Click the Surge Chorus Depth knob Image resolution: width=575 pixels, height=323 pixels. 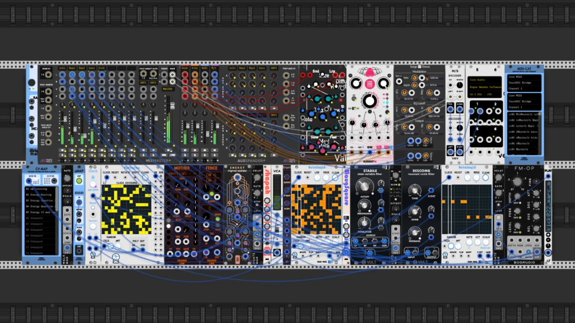[x=415, y=85]
